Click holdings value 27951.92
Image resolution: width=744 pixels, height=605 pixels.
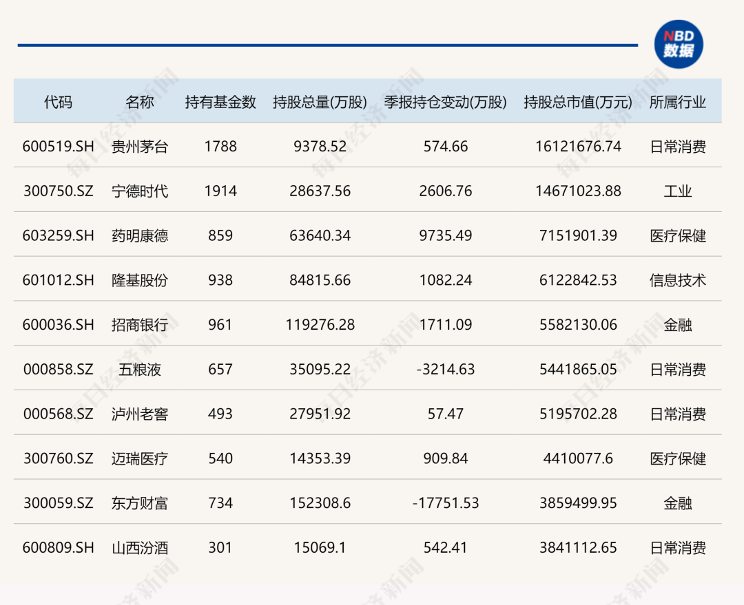click(x=320, y=414)
